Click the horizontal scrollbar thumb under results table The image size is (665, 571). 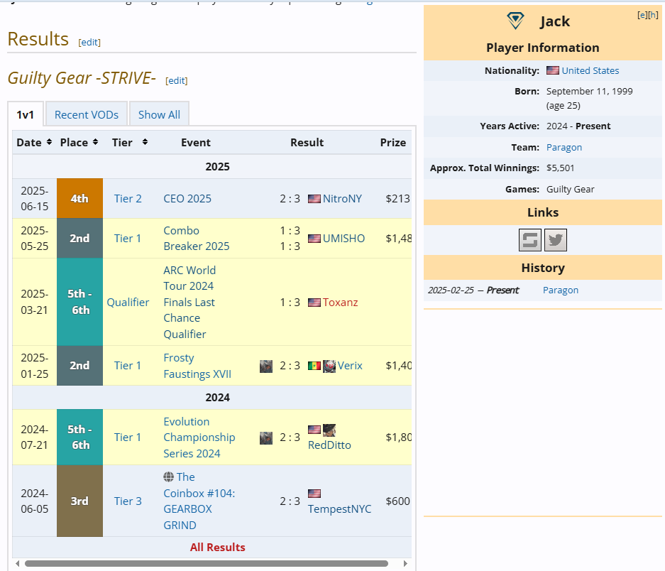point(206,563)
